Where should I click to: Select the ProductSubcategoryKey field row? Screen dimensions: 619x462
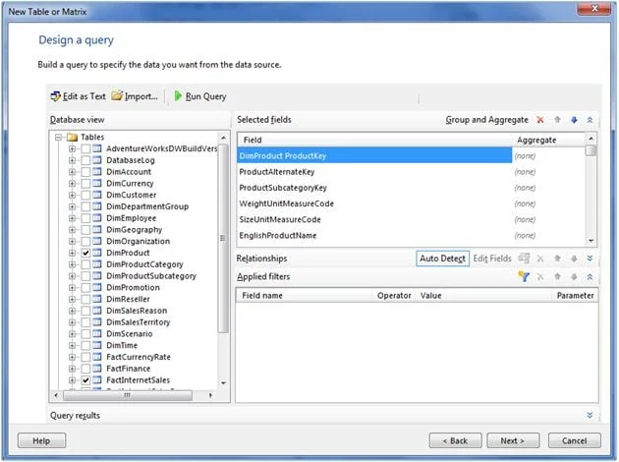pyautogui.click(x=374, y=188)
